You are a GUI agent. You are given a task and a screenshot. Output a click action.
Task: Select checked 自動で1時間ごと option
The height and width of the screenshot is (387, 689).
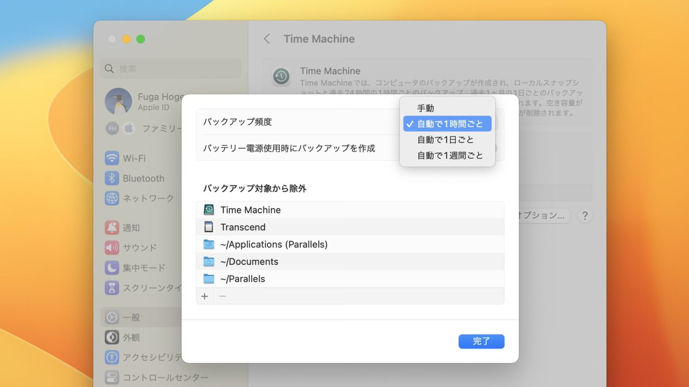coord(449,124)
